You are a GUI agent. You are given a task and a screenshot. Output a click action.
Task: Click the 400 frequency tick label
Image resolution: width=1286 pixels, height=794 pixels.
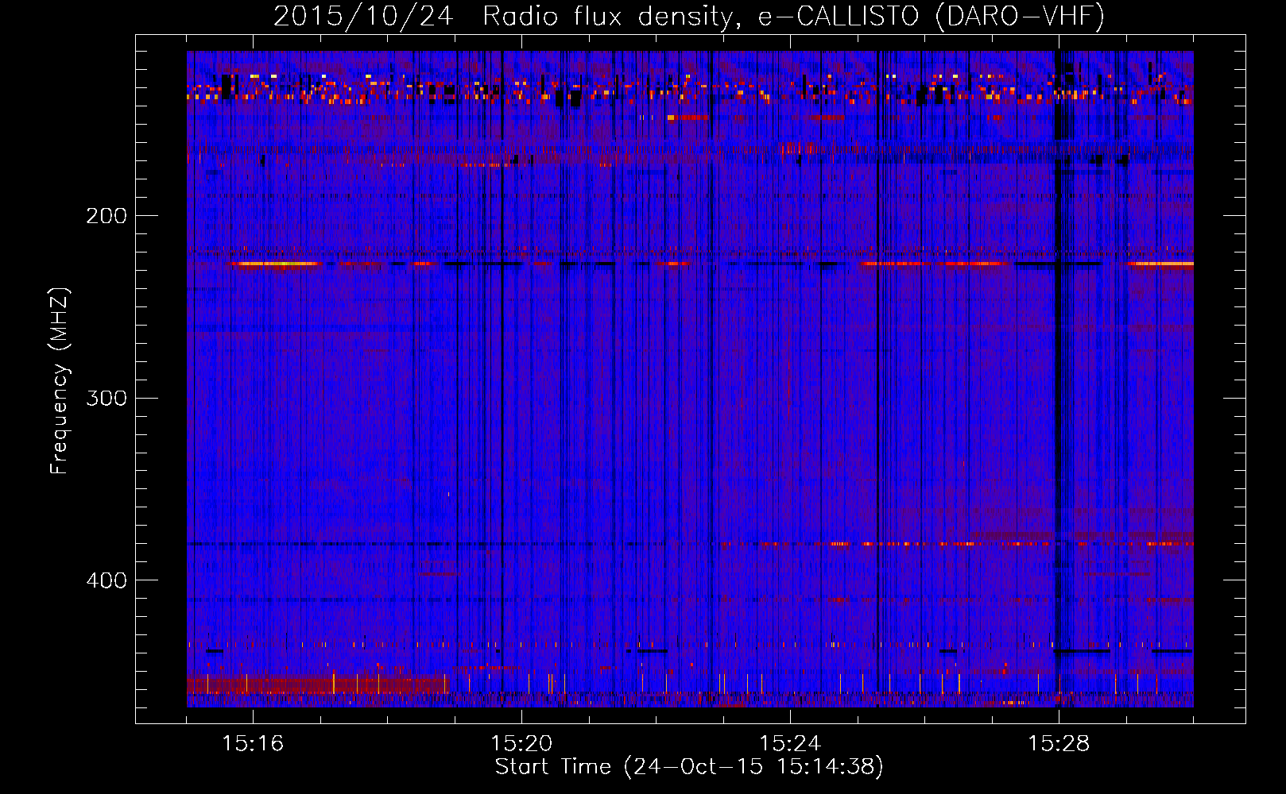pyautogui.click(x=106, y=580)
